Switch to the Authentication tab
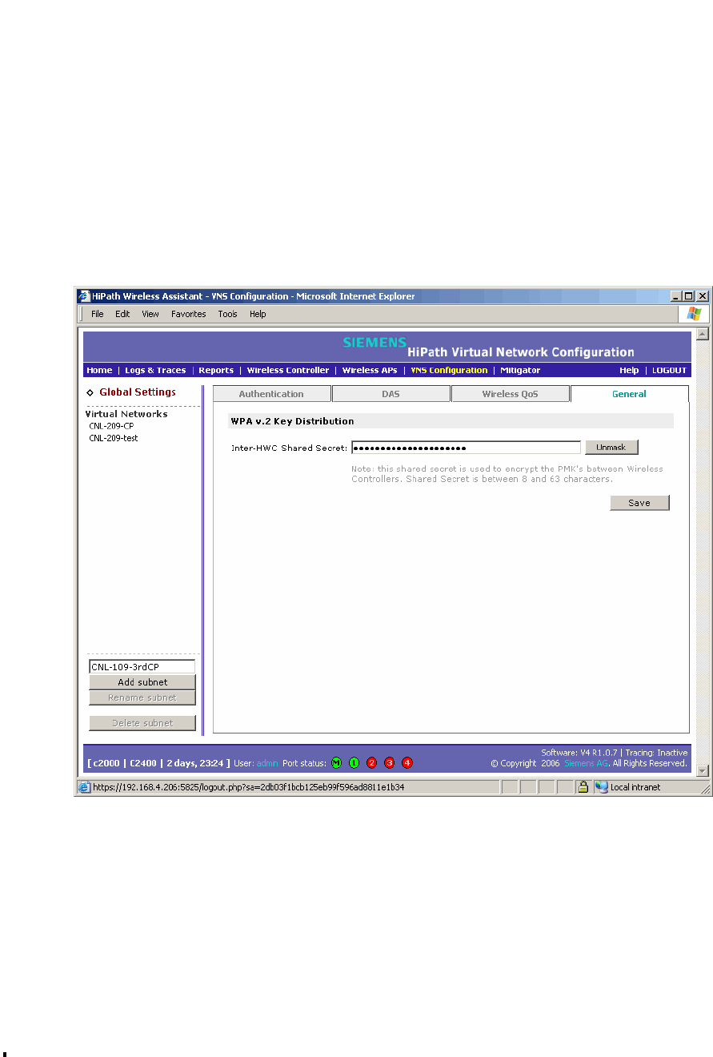Screen dimensions: 713x1057 (271, 394)
